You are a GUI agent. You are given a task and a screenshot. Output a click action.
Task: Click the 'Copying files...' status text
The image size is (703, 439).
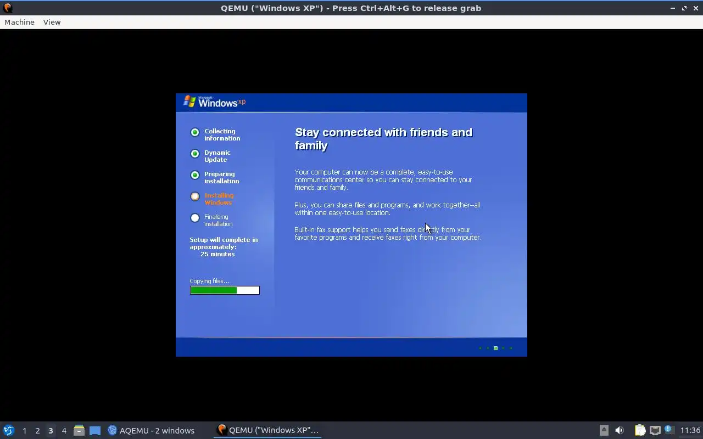pyautogui.click(x=210, y=281)
